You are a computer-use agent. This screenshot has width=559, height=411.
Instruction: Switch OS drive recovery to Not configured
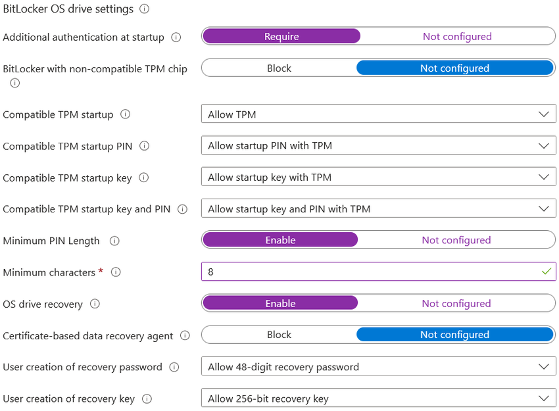coord(456,302)
